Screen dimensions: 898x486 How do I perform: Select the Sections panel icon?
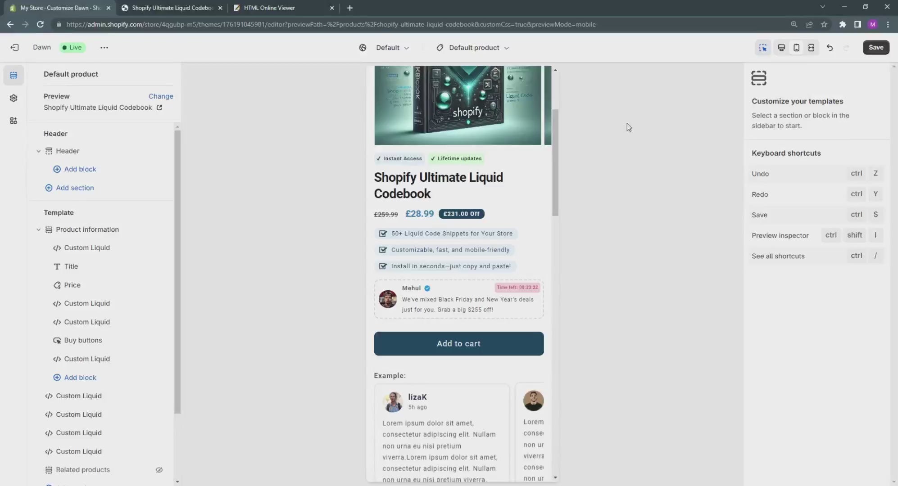[14, 75]
